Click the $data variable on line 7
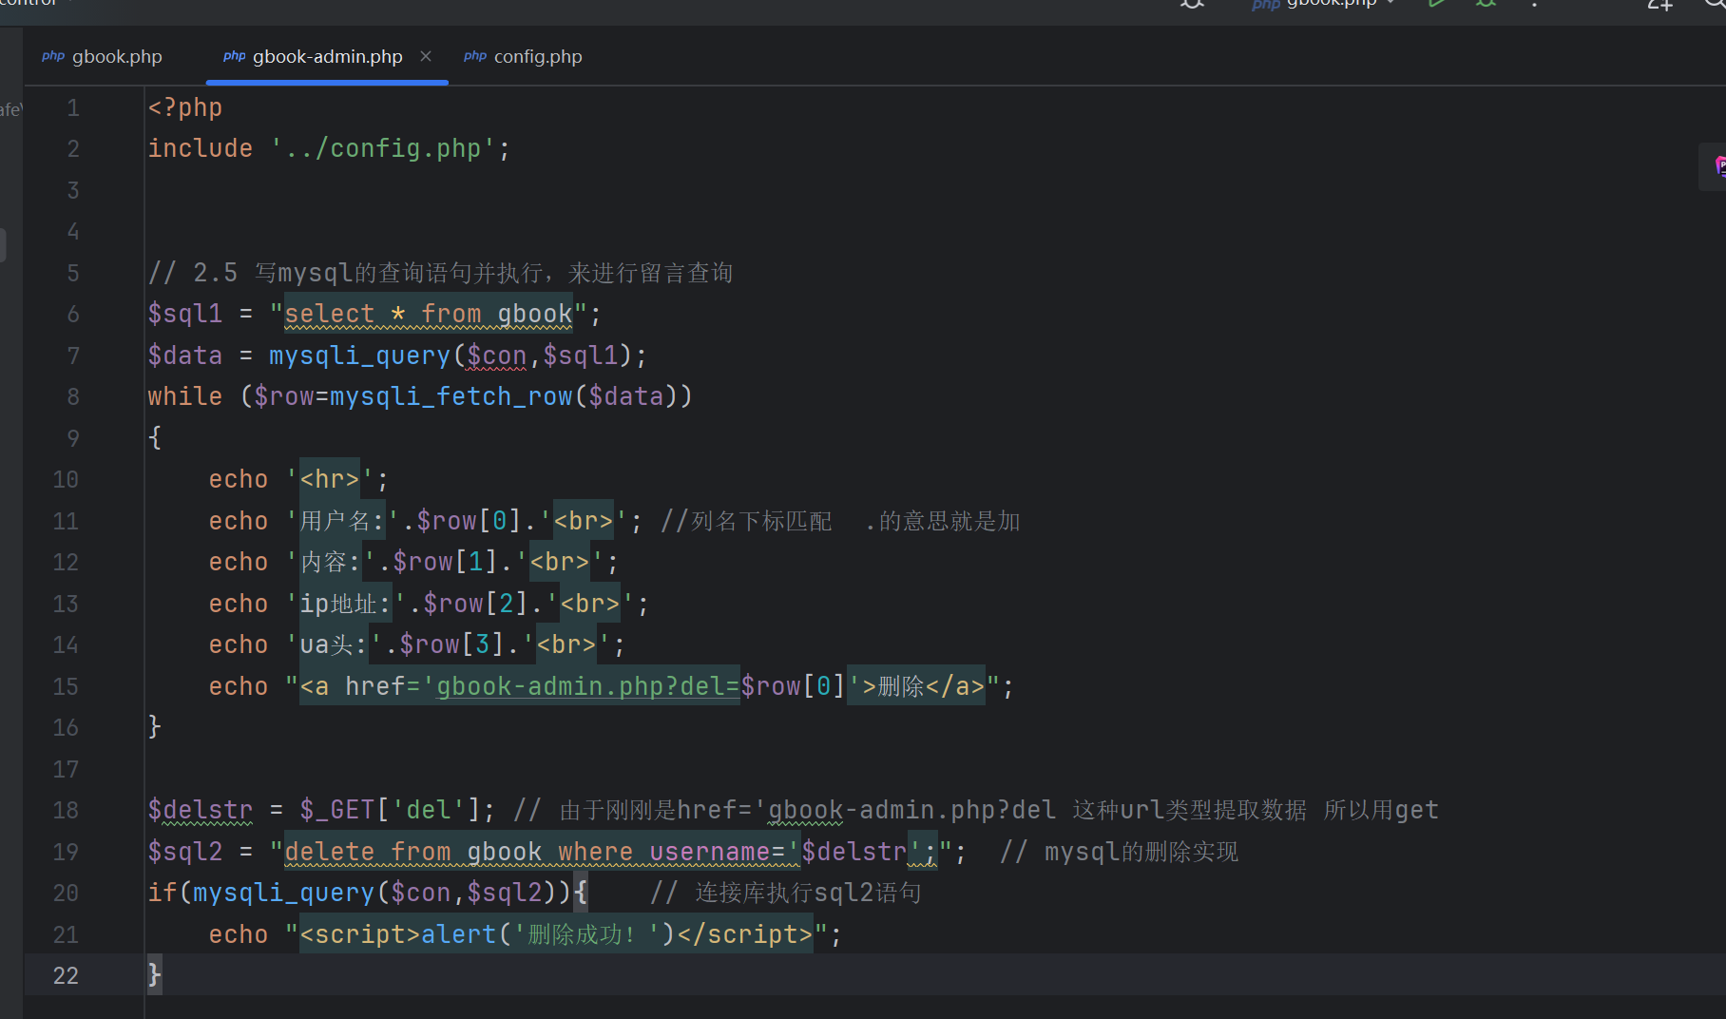The image size is (1726, 1019). 185,356
